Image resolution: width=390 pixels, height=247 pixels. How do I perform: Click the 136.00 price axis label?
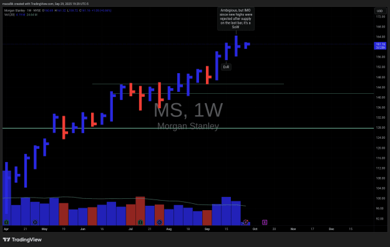point(381,108)
